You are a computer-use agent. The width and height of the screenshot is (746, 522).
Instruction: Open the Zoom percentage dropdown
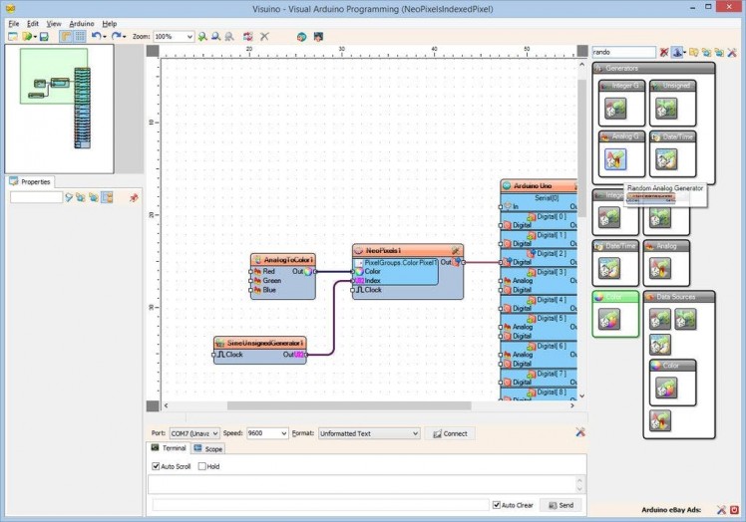(188, 37)
